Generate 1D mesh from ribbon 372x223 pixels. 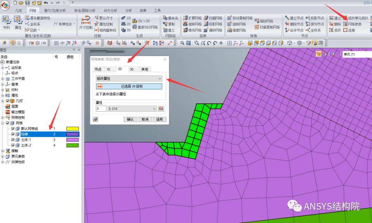pos(126,18)
